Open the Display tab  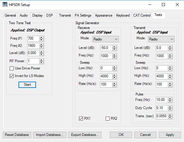[38, 15]
